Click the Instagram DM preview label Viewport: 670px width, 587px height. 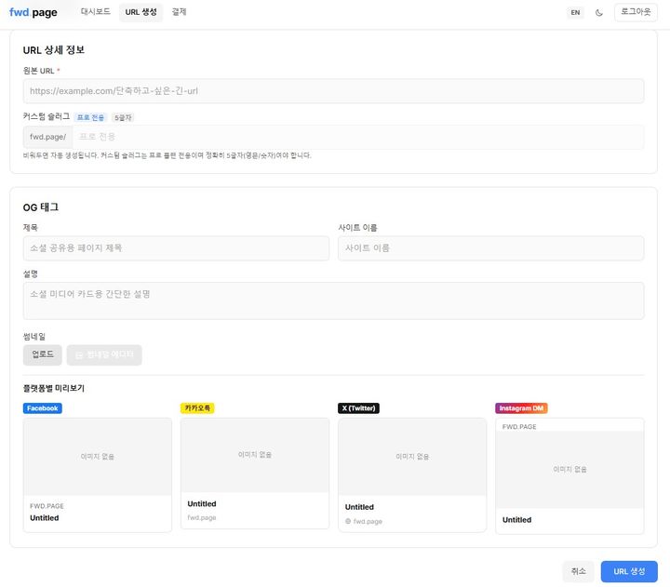521,408
